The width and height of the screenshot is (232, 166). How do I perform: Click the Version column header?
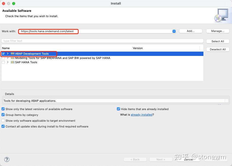coord(138,48)
